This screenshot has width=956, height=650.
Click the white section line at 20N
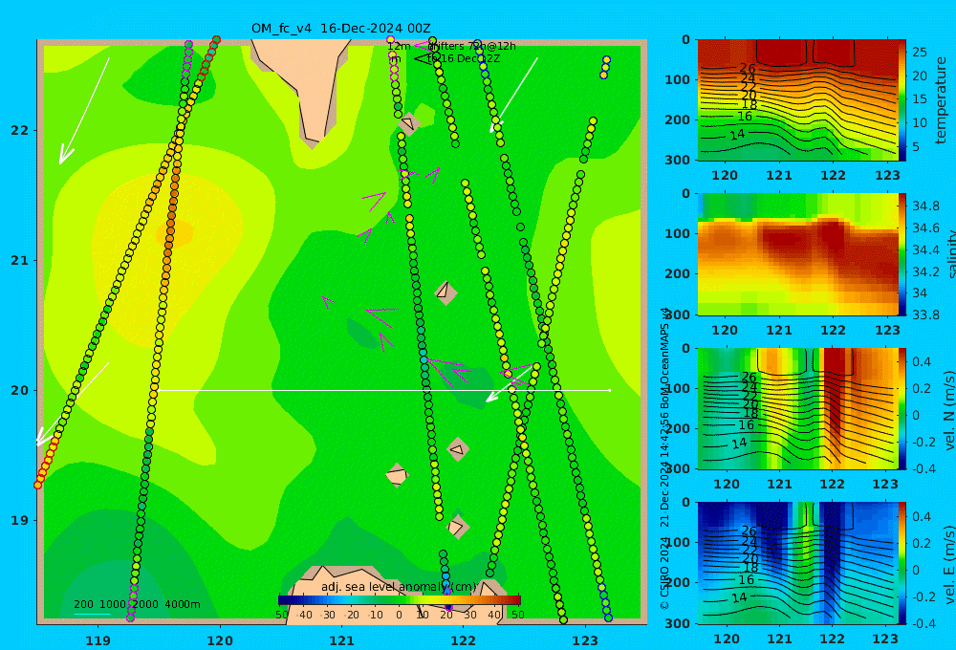pyautogui.click(x=384, y=390)
